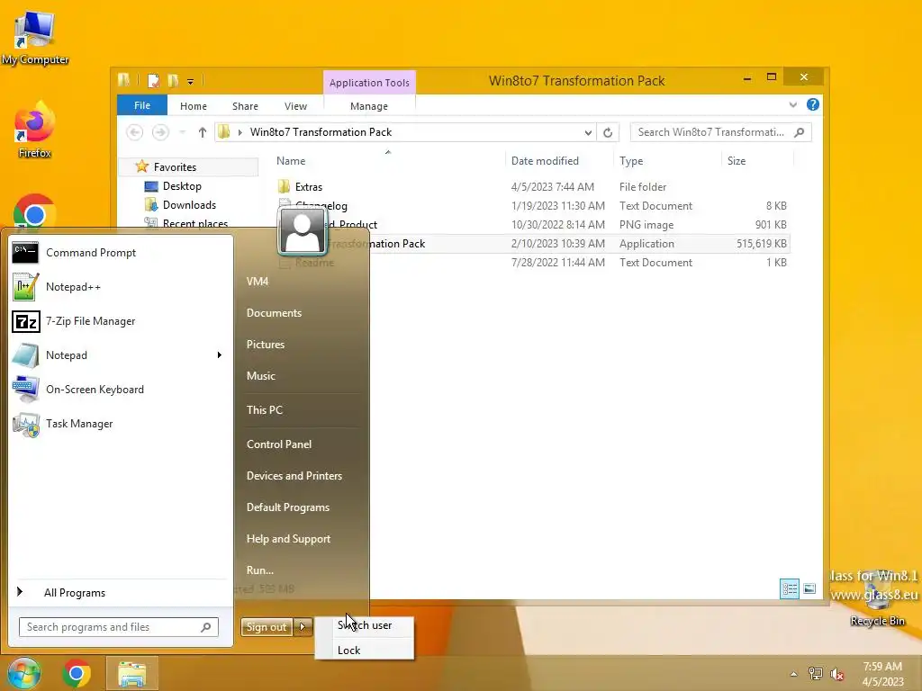Show hidden tray icons arrow
The width and height of the screenshot is (922, 691).
[x=794, y=674]
